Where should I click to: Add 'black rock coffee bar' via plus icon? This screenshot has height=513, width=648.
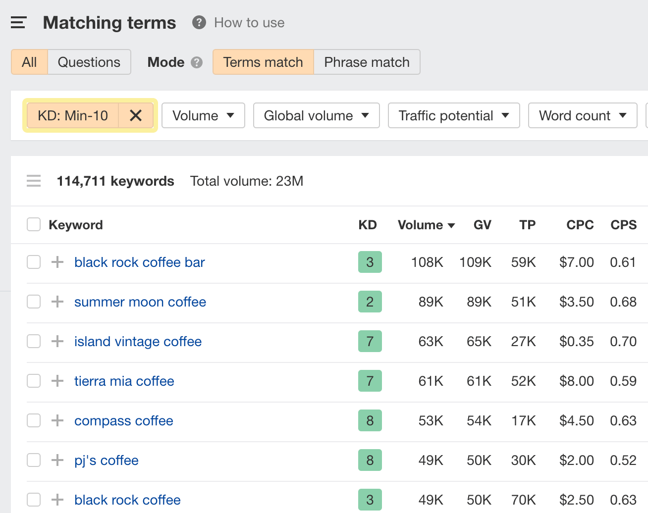pos(57,262)
